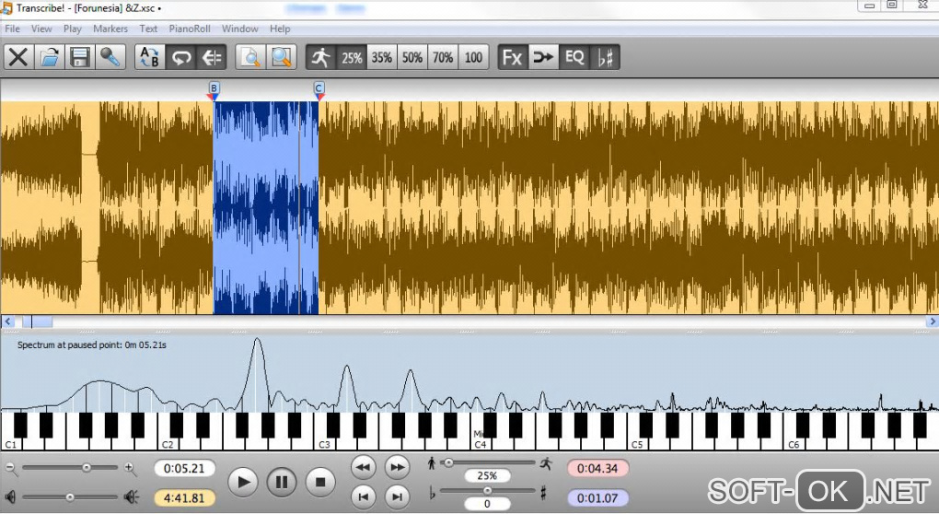Stop playback with the Stop button

[x=320, y=482]
